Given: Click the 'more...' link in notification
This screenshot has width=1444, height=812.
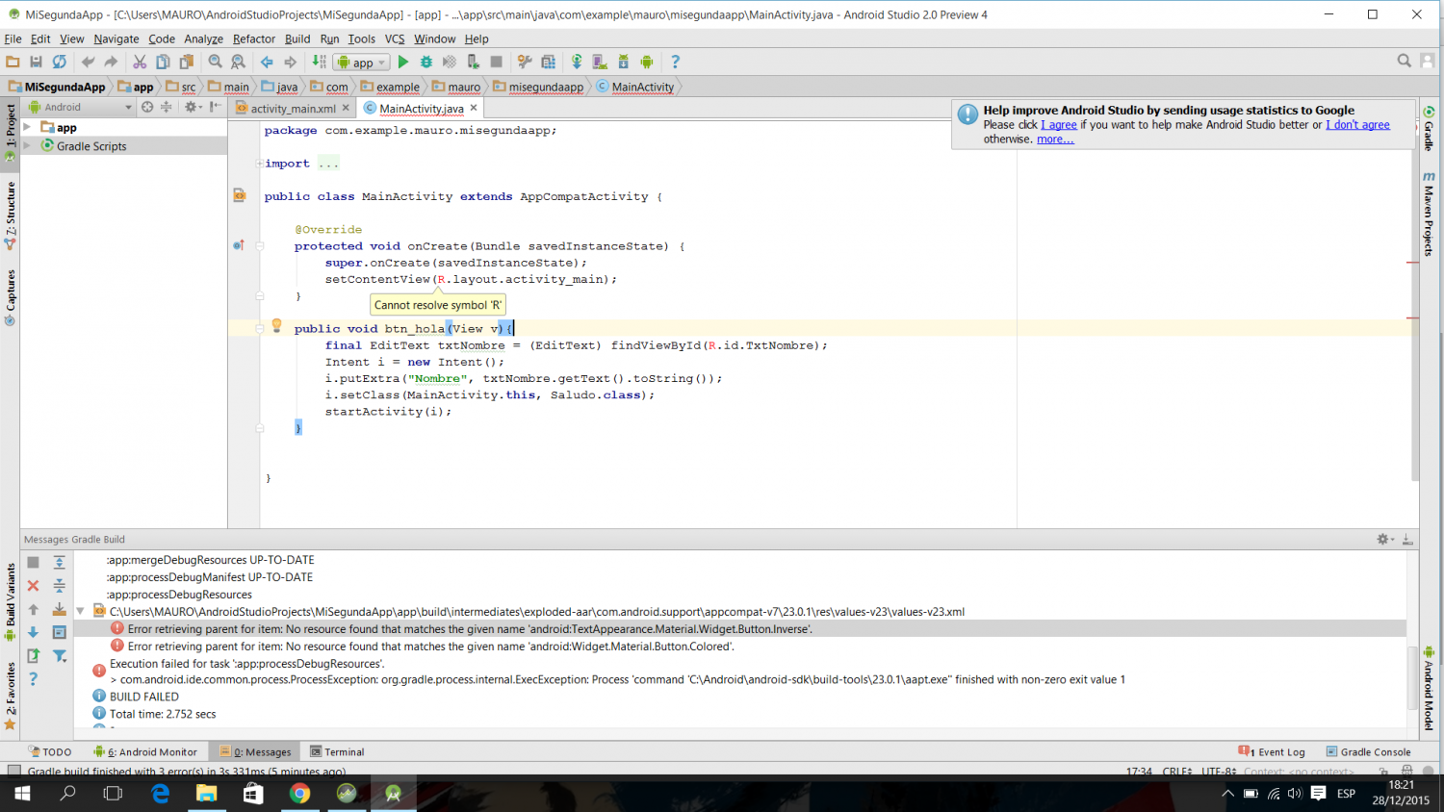Looking at the screenshot, I should (x=1055, y=140).
